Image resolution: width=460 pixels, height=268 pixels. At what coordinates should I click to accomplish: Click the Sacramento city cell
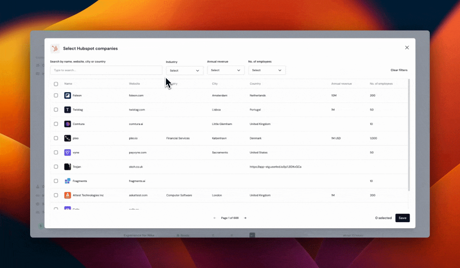click(x=220, y=153)
